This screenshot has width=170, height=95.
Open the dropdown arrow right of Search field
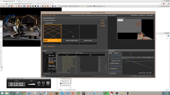pos(105,53)
